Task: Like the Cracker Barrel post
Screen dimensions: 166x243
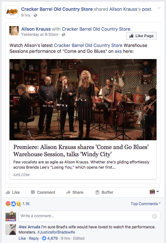Action: coord(13,192)
